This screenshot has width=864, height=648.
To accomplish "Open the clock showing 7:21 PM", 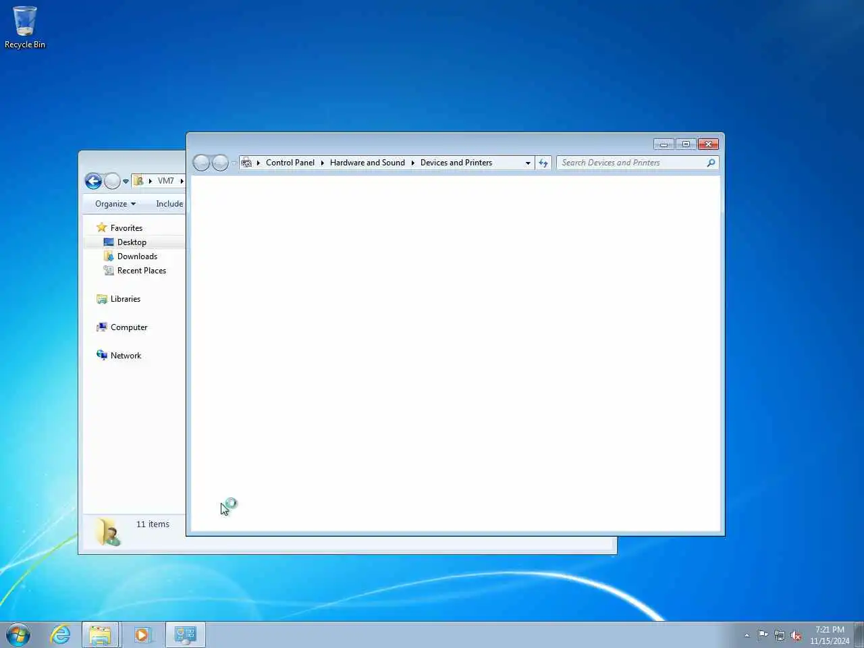I will tap(830, 635).
